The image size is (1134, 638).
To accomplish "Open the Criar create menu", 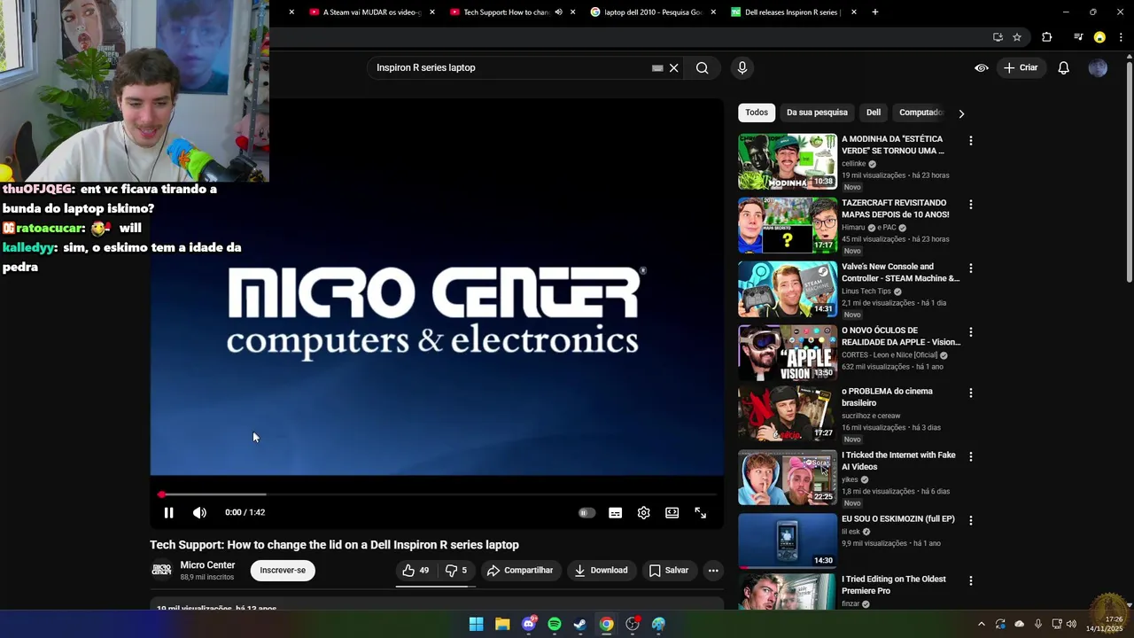I will pos(1021,67).
